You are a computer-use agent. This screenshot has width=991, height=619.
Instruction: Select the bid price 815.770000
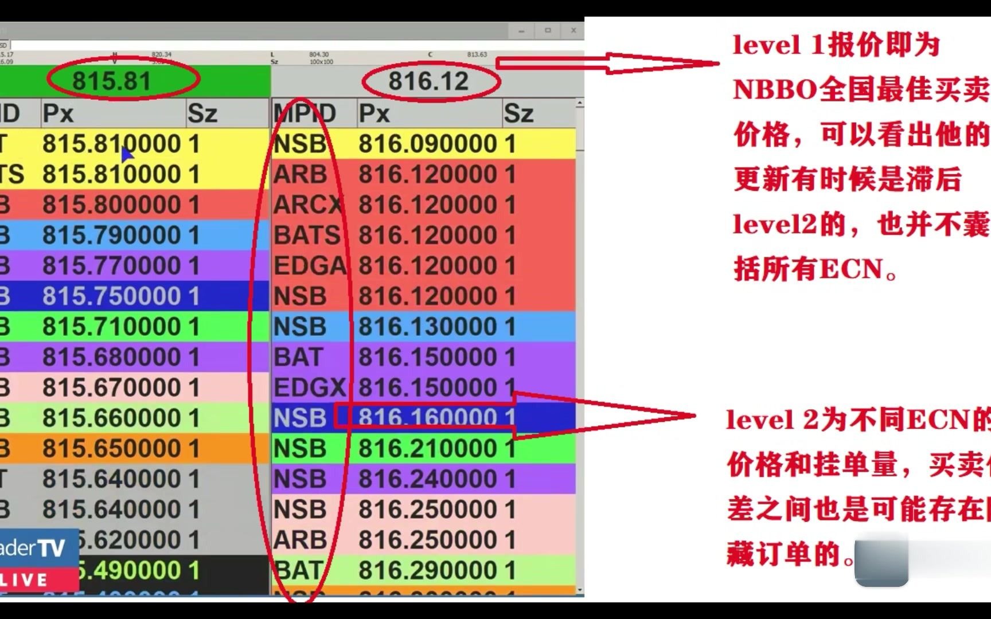coord(112,265)
